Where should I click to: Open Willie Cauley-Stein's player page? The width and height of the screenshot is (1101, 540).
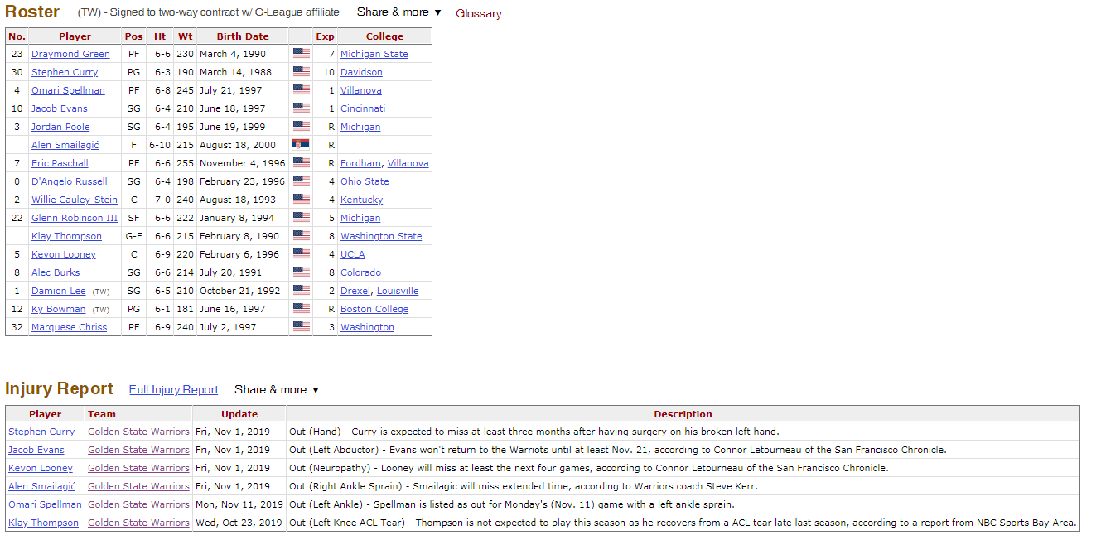tap(75, 200)
